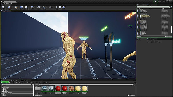Open Content Browser View Options dropdown
Image resolution: width=173 pixels, height=97 pixels.
132,95
